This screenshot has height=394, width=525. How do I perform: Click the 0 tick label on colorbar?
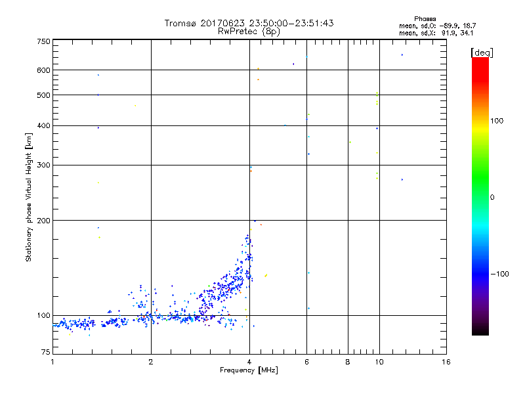[493, 197]
